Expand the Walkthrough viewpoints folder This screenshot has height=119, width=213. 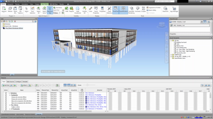171,55
